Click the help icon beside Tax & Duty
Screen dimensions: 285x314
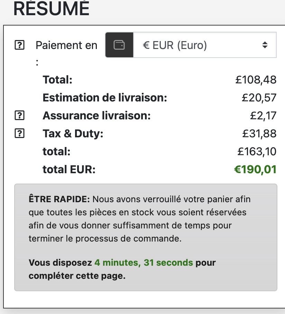click(x=20, y=134)
